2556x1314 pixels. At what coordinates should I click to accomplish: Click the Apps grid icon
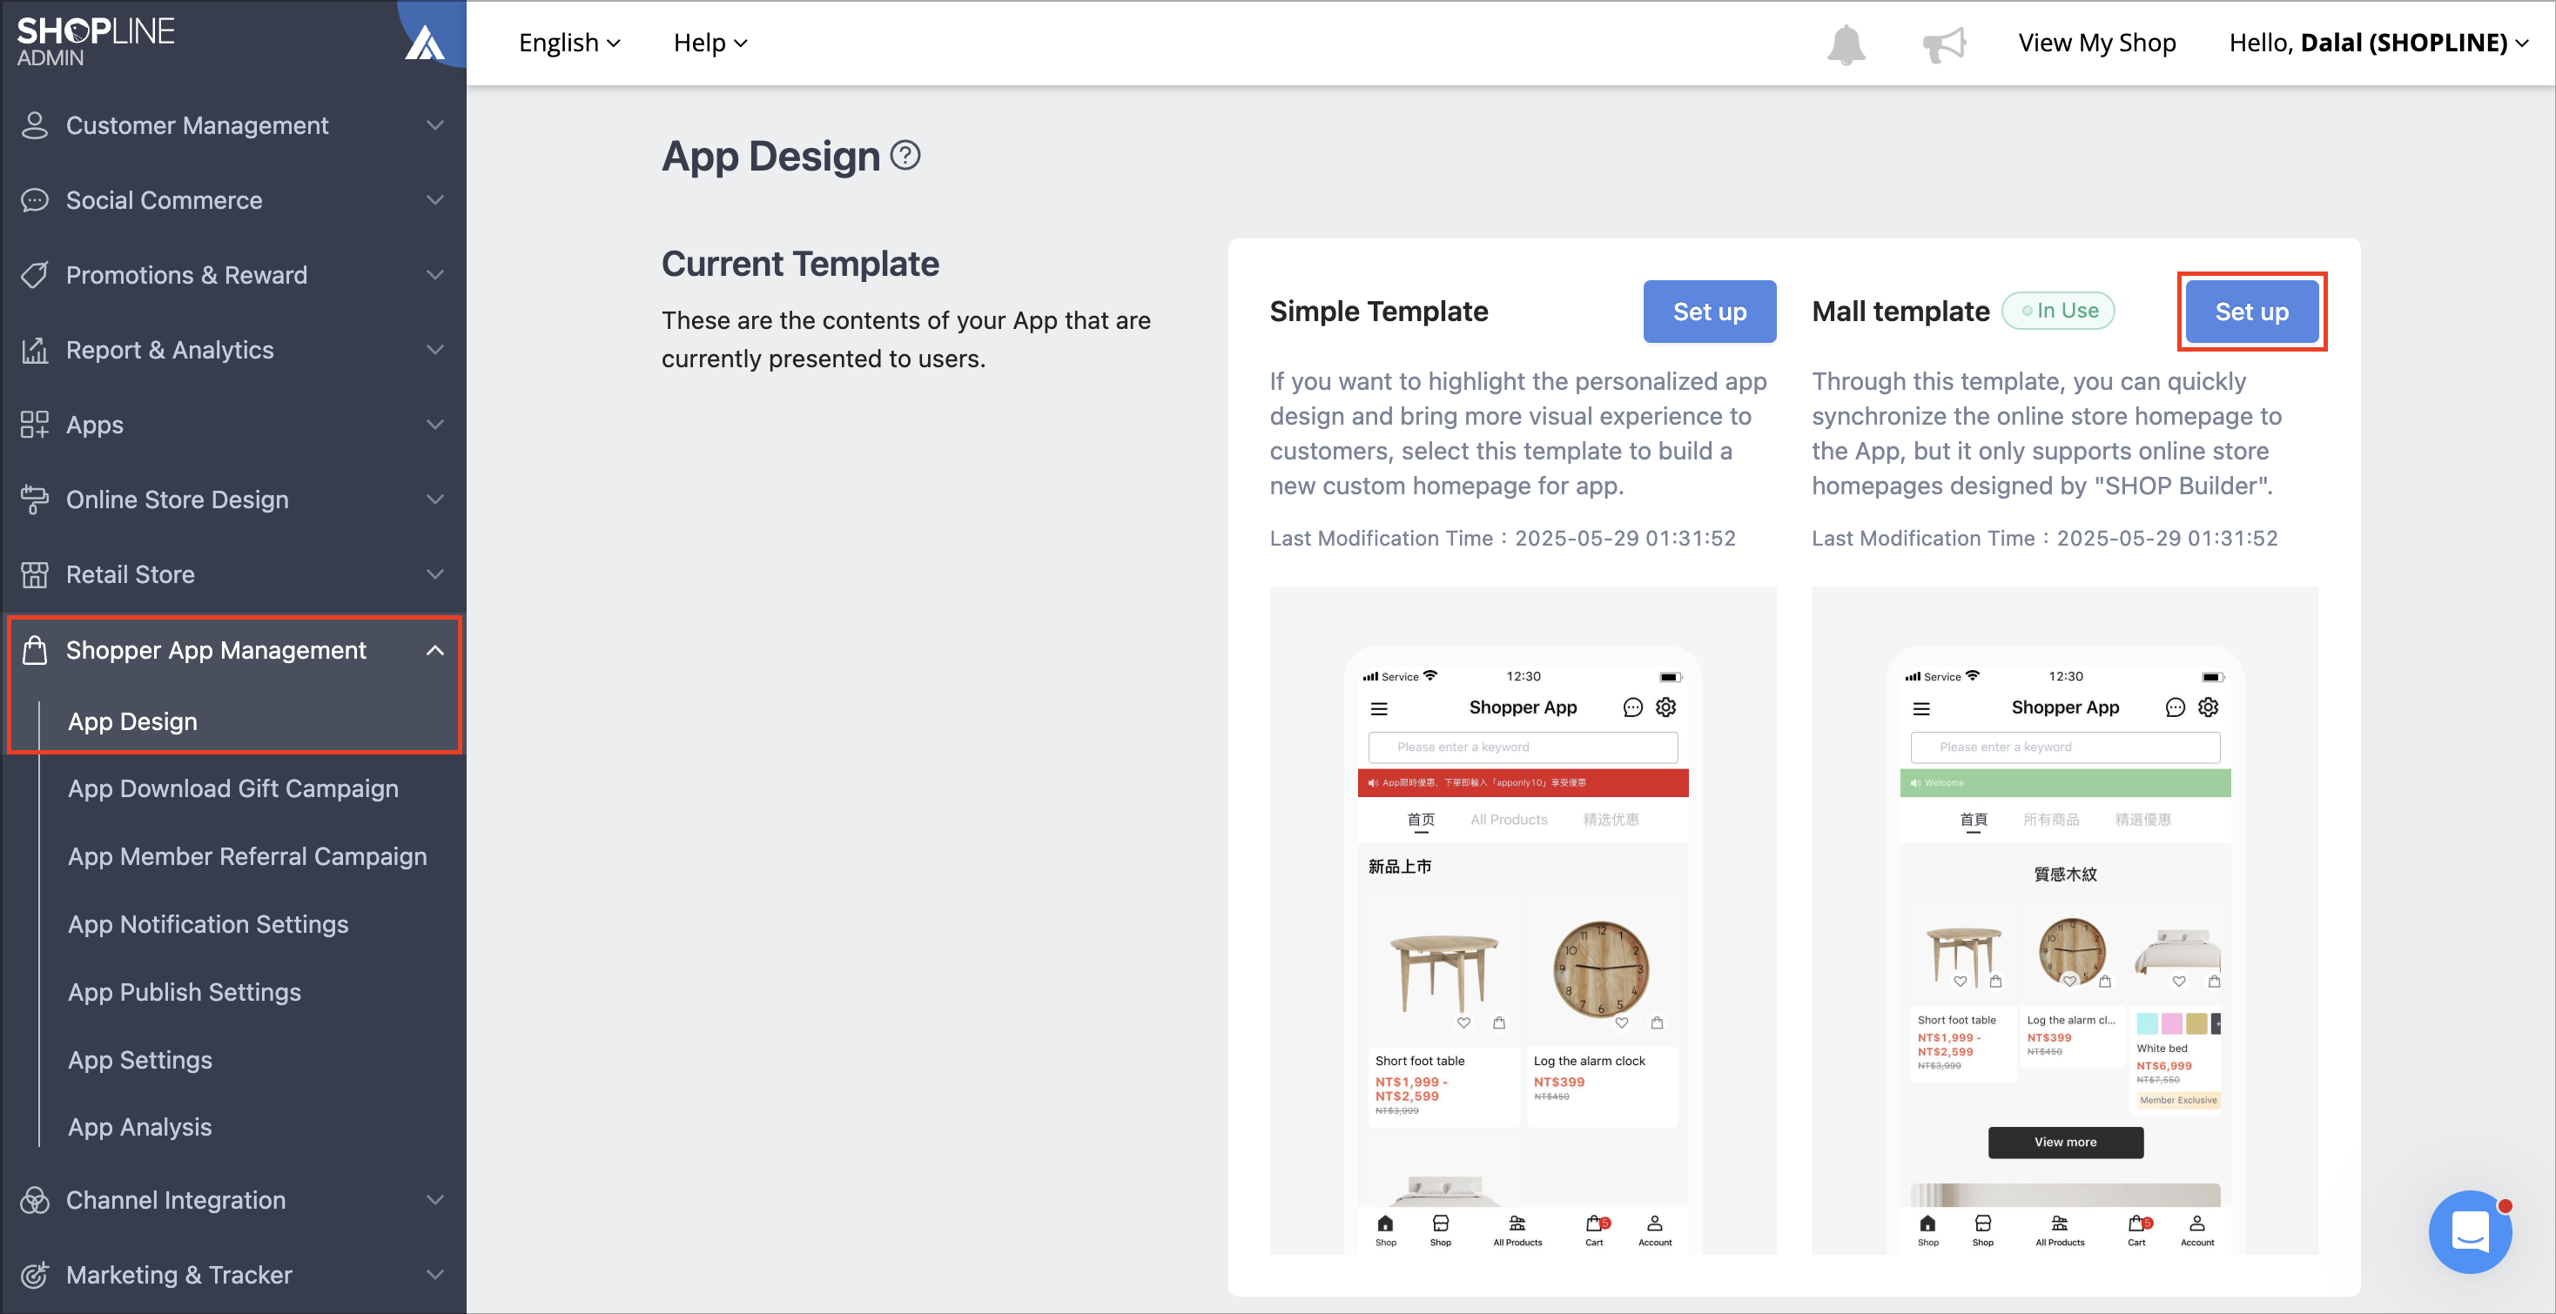[x=35, y=425]
